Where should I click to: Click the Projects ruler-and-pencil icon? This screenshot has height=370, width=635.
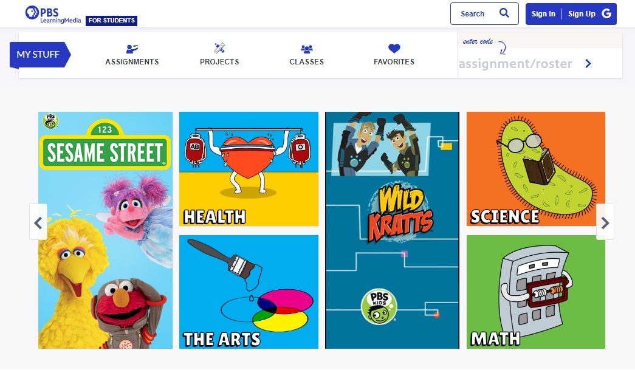219,49
